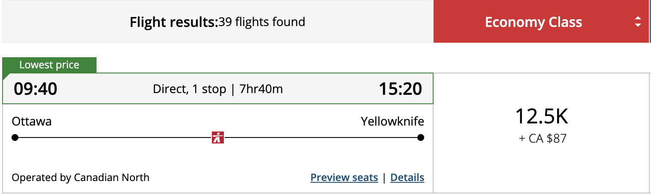Click the Yellowknife destination label
The height and width of the screenshot is (196, 651).
pyautogui.click(x=392, y=121)
